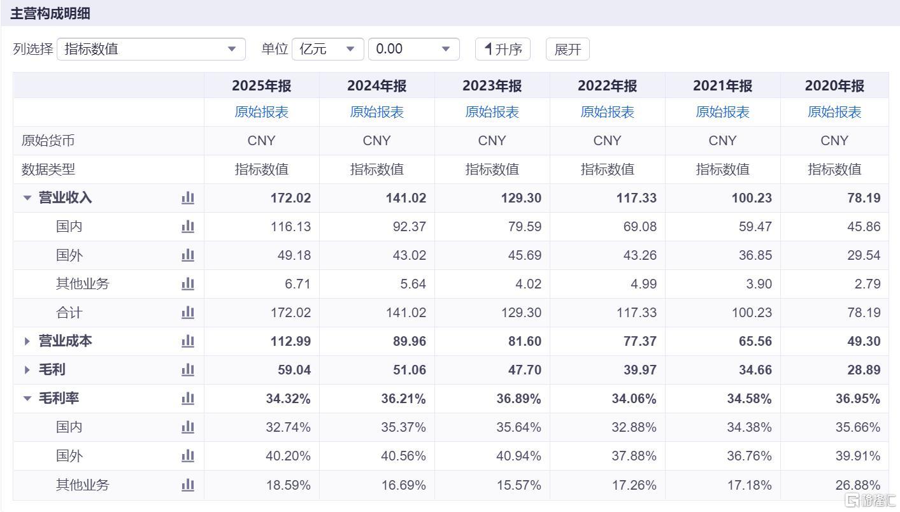Open chart icon for 营业收入 row
900x512 pixels.
click(187, 197)
